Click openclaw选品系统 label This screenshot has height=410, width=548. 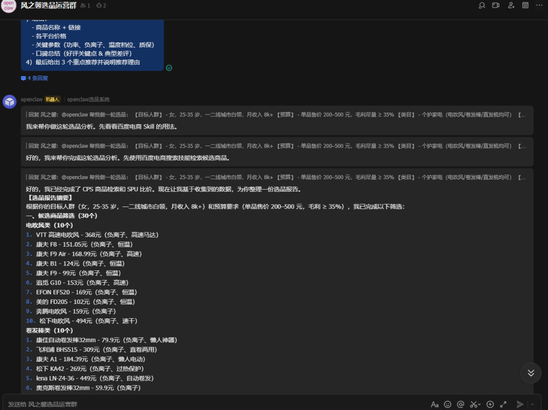coord(88,99)
